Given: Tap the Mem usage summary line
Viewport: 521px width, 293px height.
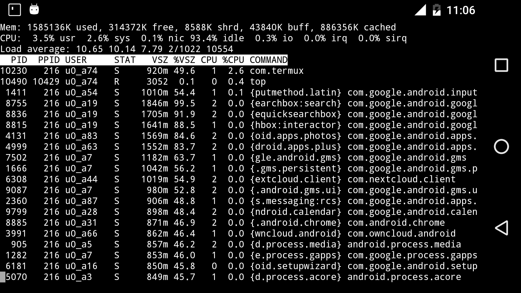Looking at the screenshot, I should click(198, 27).
